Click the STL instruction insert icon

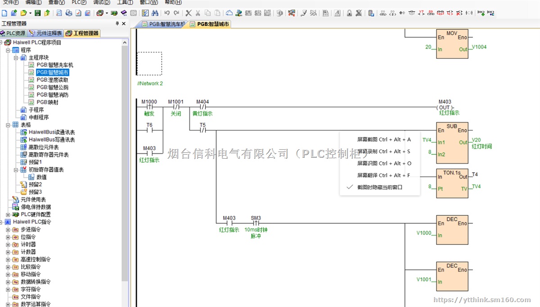(x=382, y=13)
